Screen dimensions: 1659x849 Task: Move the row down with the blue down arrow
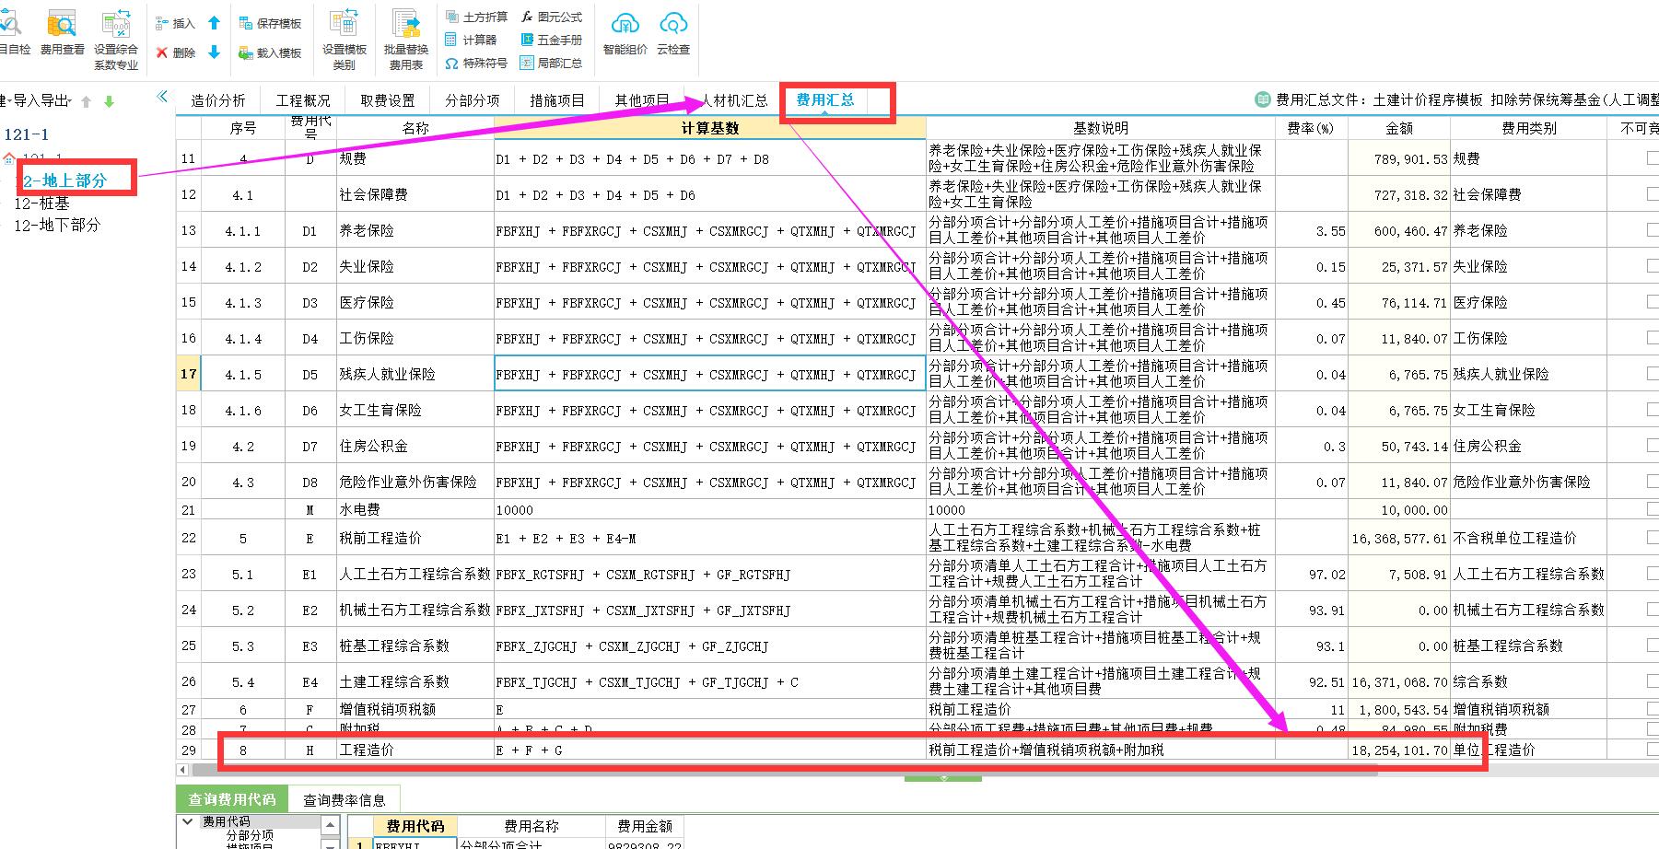pyautogui.click(x=214, y=52)
